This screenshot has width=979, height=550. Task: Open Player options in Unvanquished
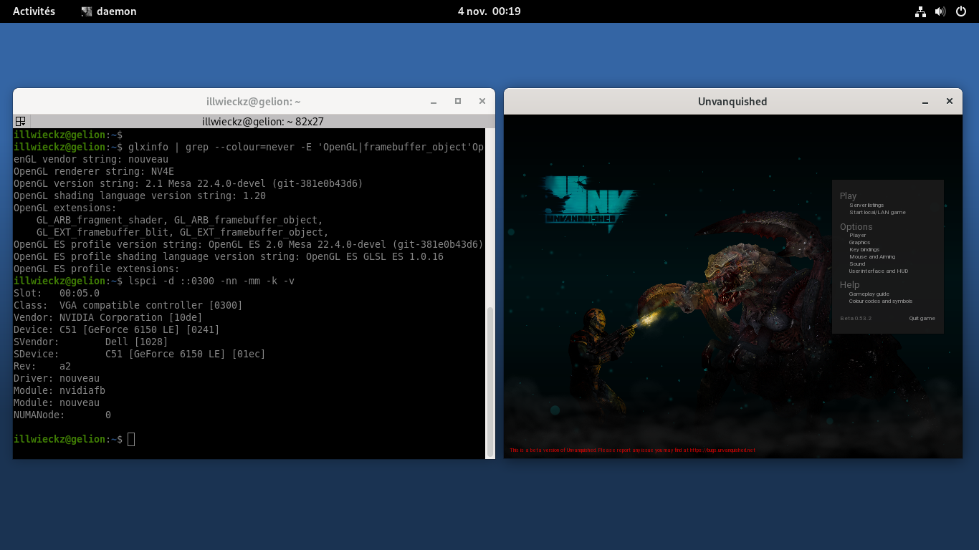pyautogui.click(x=857, y=236)
